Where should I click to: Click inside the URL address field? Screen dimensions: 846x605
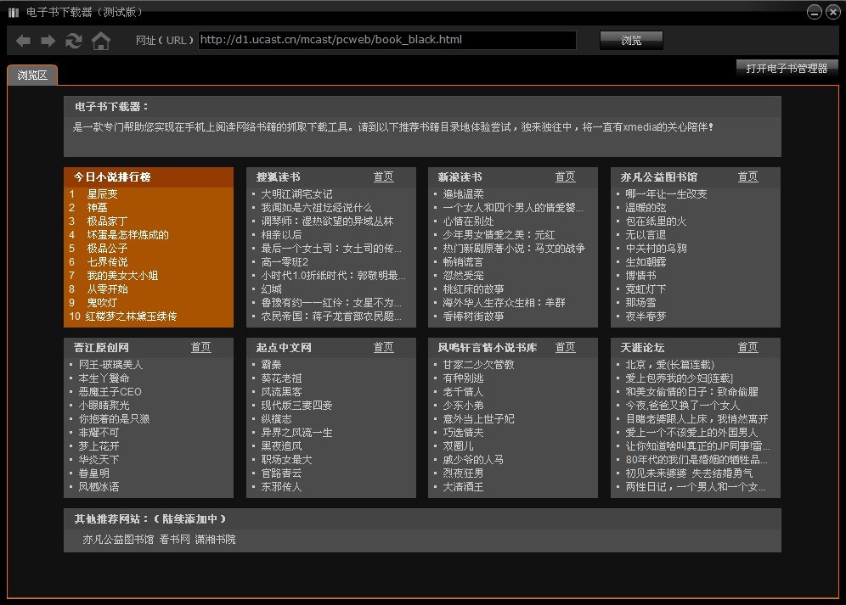(386, 39)
